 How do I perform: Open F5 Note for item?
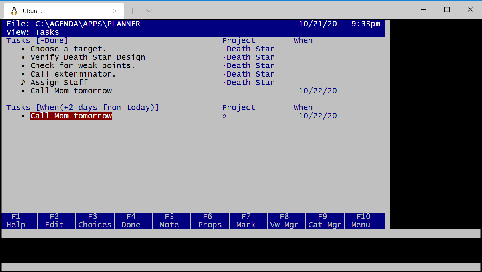click(x=169, y=221)
